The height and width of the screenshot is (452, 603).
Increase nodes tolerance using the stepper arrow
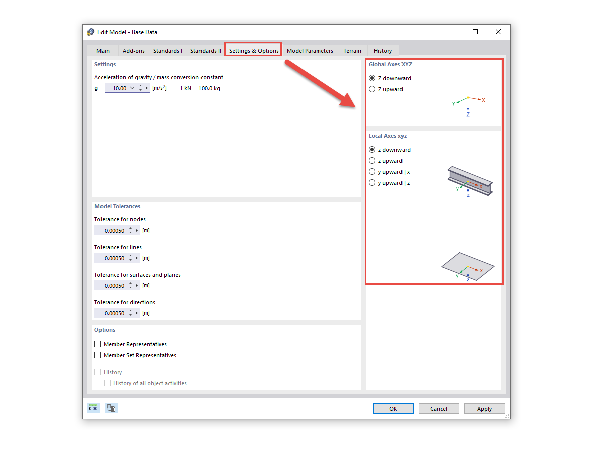point(130,228)
